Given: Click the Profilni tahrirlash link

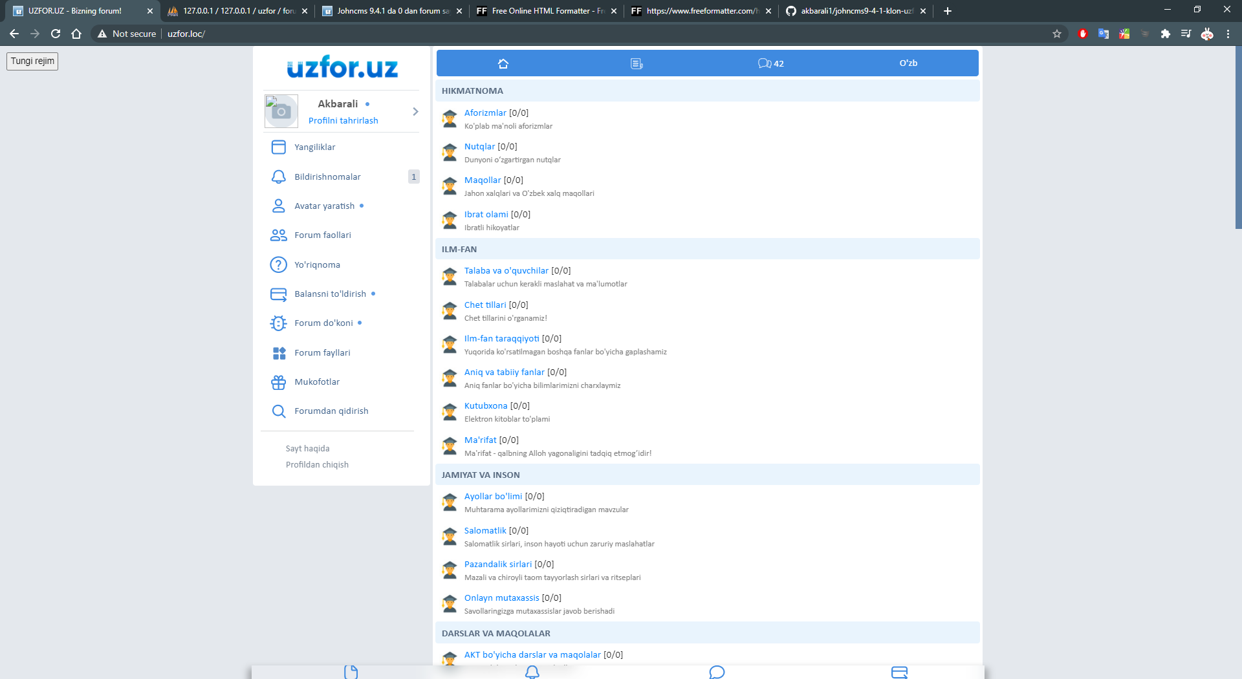Looking at the screenshot, I should (343, 120).
